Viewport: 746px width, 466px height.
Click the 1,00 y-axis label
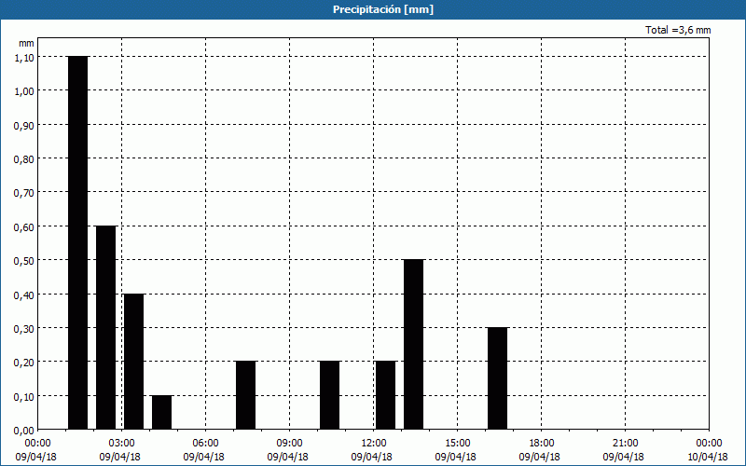(24, 91)
